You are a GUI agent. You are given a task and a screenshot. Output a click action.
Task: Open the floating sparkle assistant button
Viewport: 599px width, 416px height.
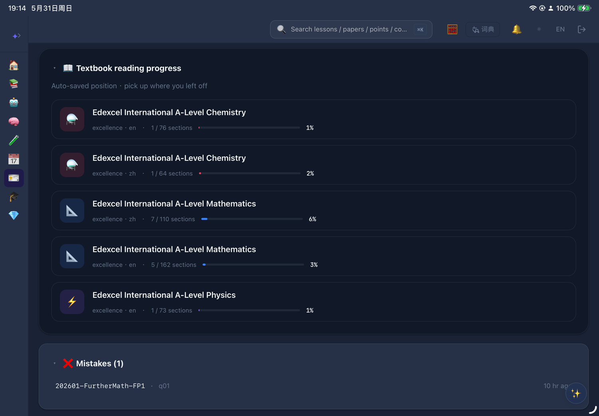(x=576, y=393)
